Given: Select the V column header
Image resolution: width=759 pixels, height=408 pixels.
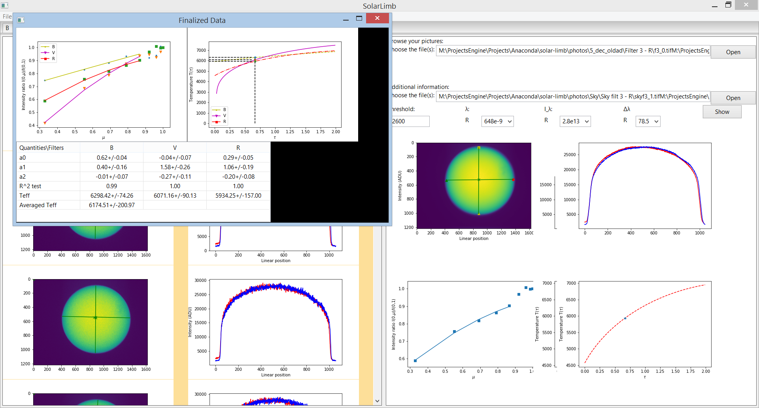Looking at the screenshot, I should (x=175, y=148).
